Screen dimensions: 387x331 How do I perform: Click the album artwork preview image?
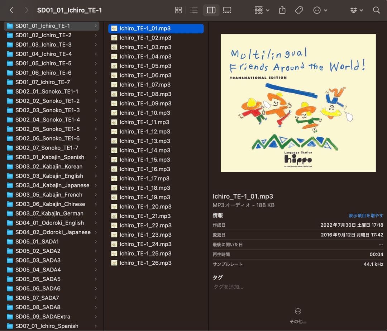coord(298,103)
